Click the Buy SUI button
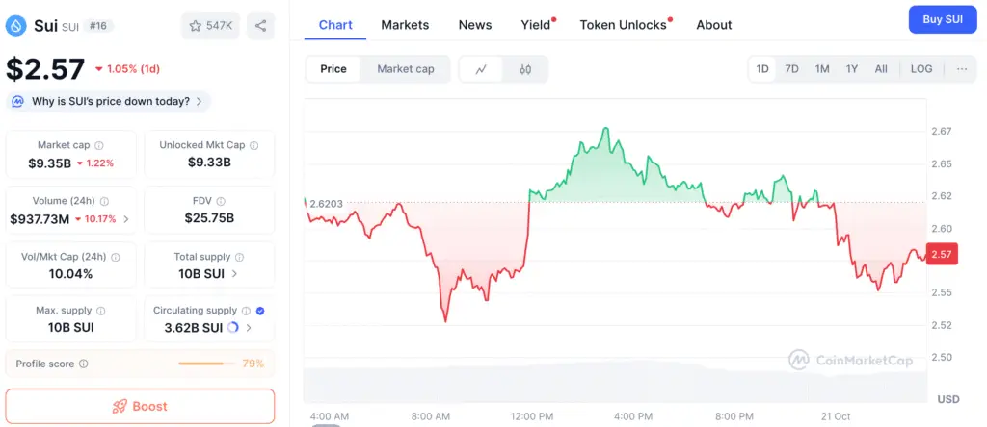Screen dimensions: 987x427 pyautogui.click(x=943, y=19)
